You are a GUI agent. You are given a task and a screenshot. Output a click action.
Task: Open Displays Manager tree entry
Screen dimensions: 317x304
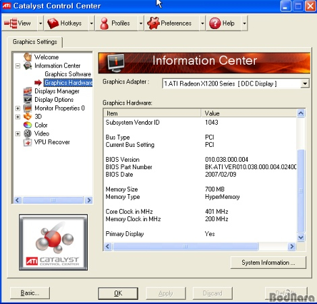click(x=57, y=91)
